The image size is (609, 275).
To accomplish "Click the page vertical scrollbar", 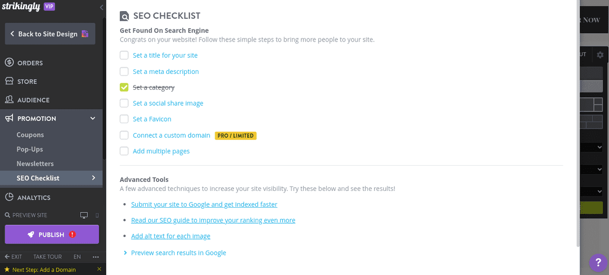I will pyautogui.click(x=577, y=122).
